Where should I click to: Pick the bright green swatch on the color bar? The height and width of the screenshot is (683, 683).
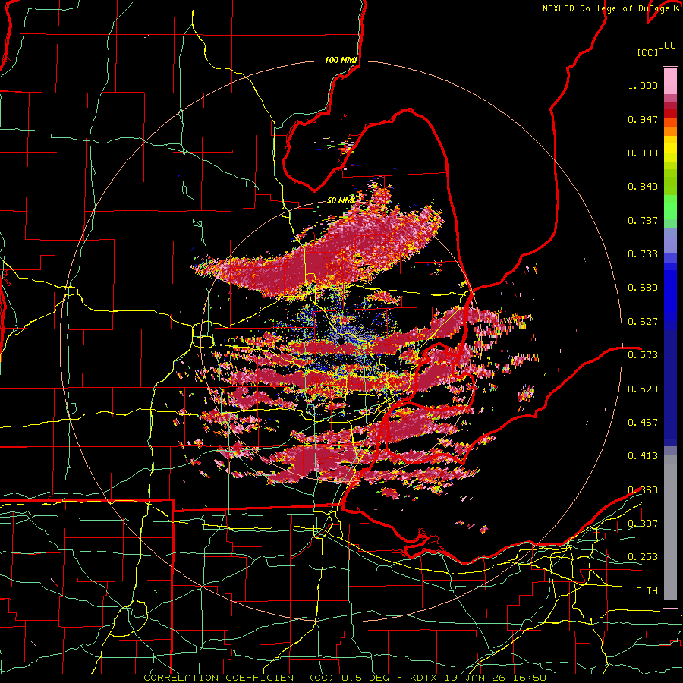tap(670, 207)
